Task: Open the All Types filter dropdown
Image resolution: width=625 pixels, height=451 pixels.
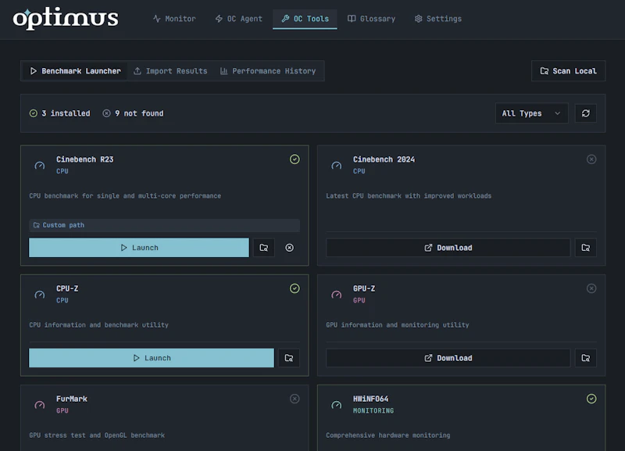Action: (532, 113)
